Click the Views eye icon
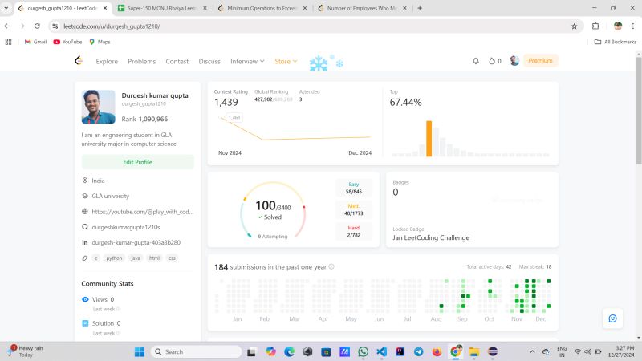The image size is (642, 361). [x=85, y=299]
